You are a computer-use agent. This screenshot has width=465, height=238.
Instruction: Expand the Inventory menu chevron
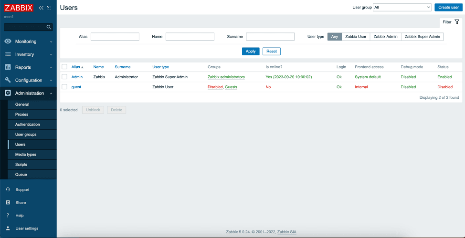[x=51, y=54]
